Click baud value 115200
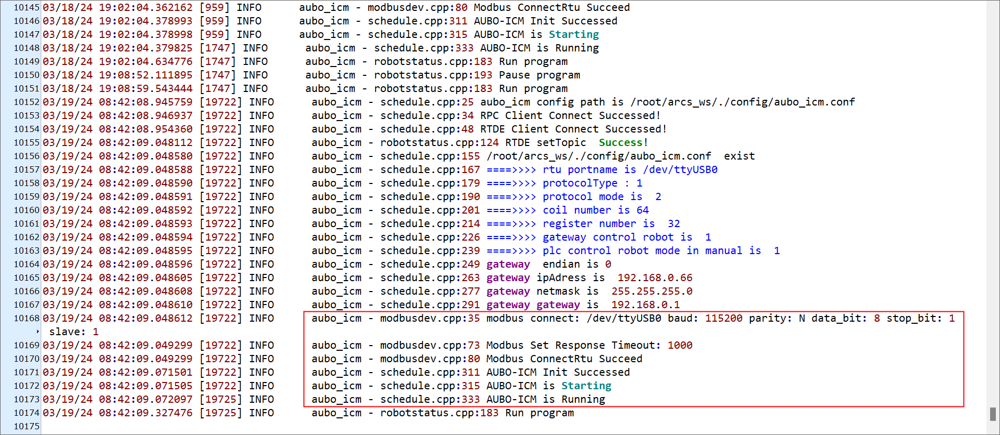 click(724, 318)
